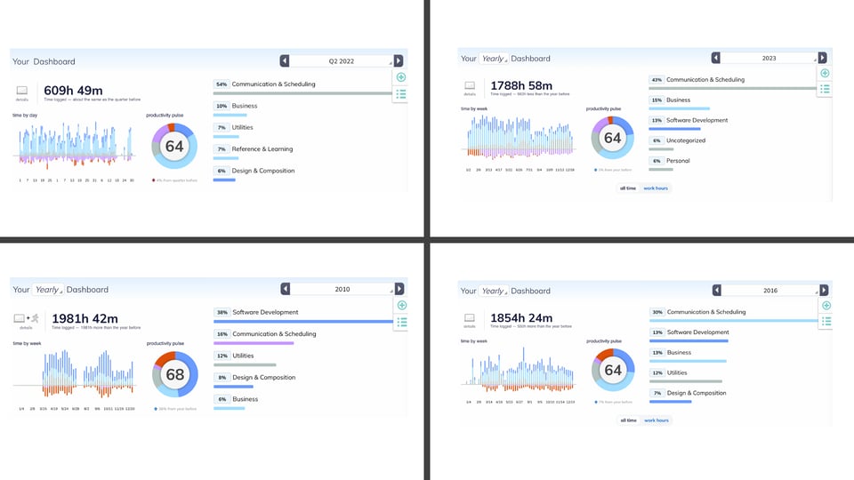Click next-period arrow beside Q2 2022
The image size is (854, 480).
click(399, 61)
